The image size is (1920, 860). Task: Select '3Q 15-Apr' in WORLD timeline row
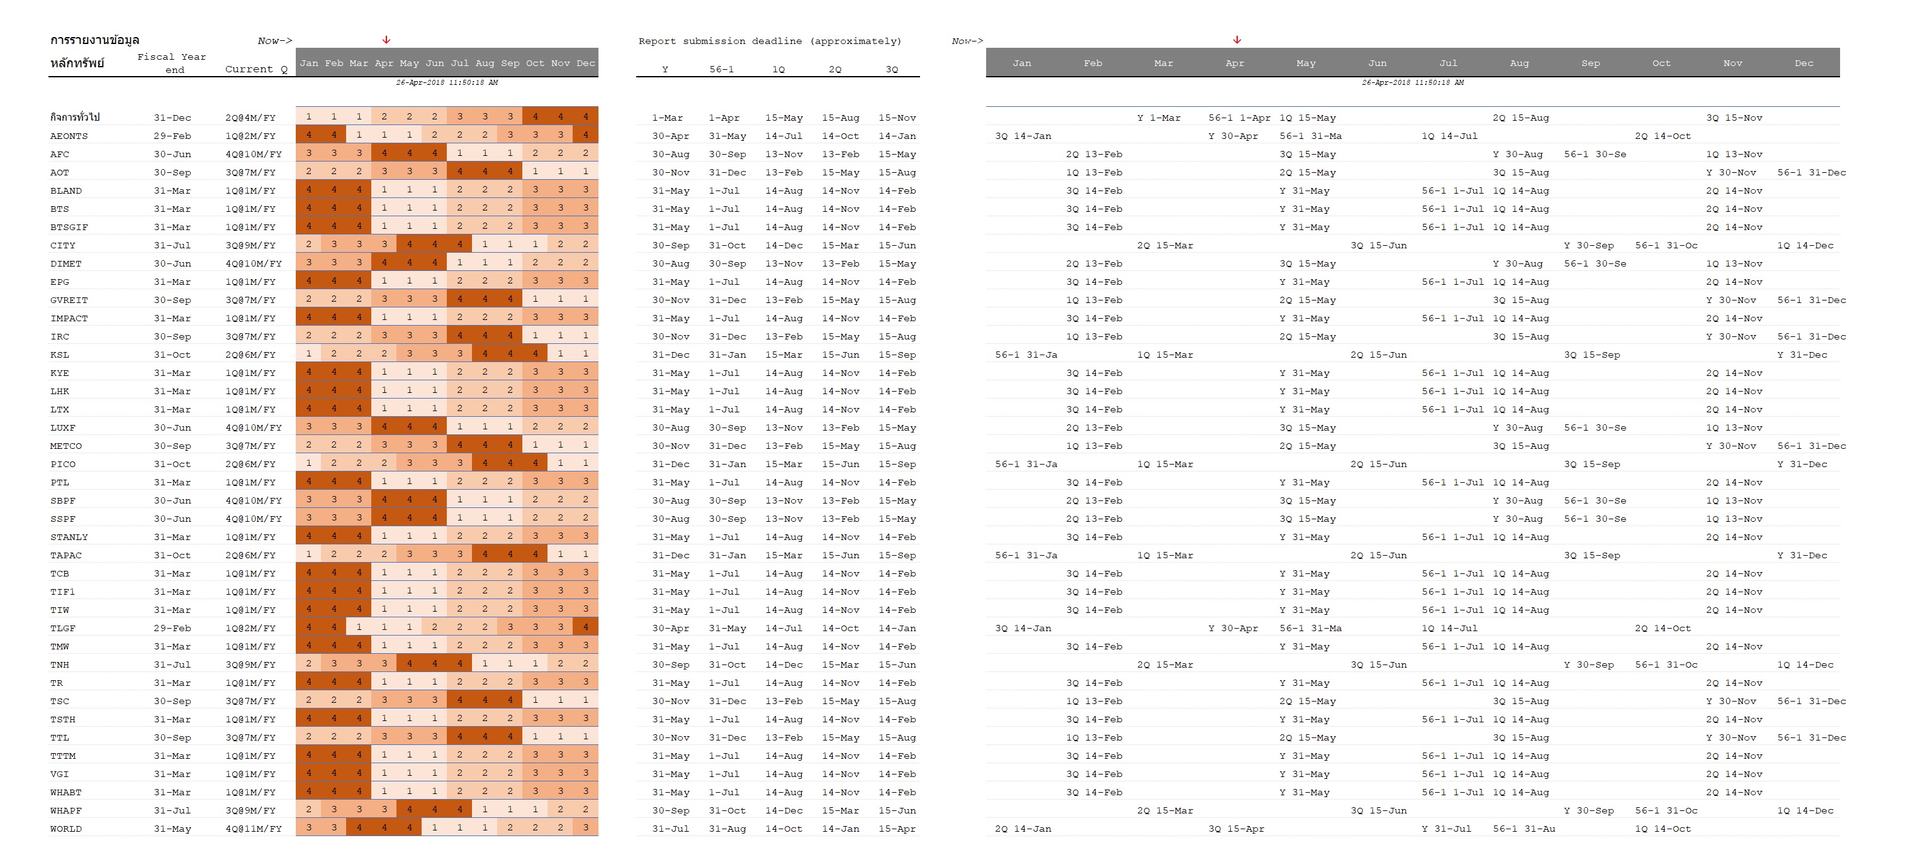click(x=1237, y=829)
